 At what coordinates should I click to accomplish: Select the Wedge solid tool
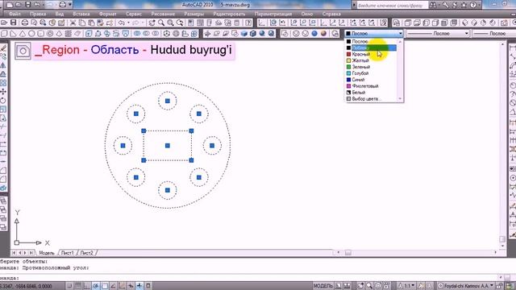tap(13, 34)
